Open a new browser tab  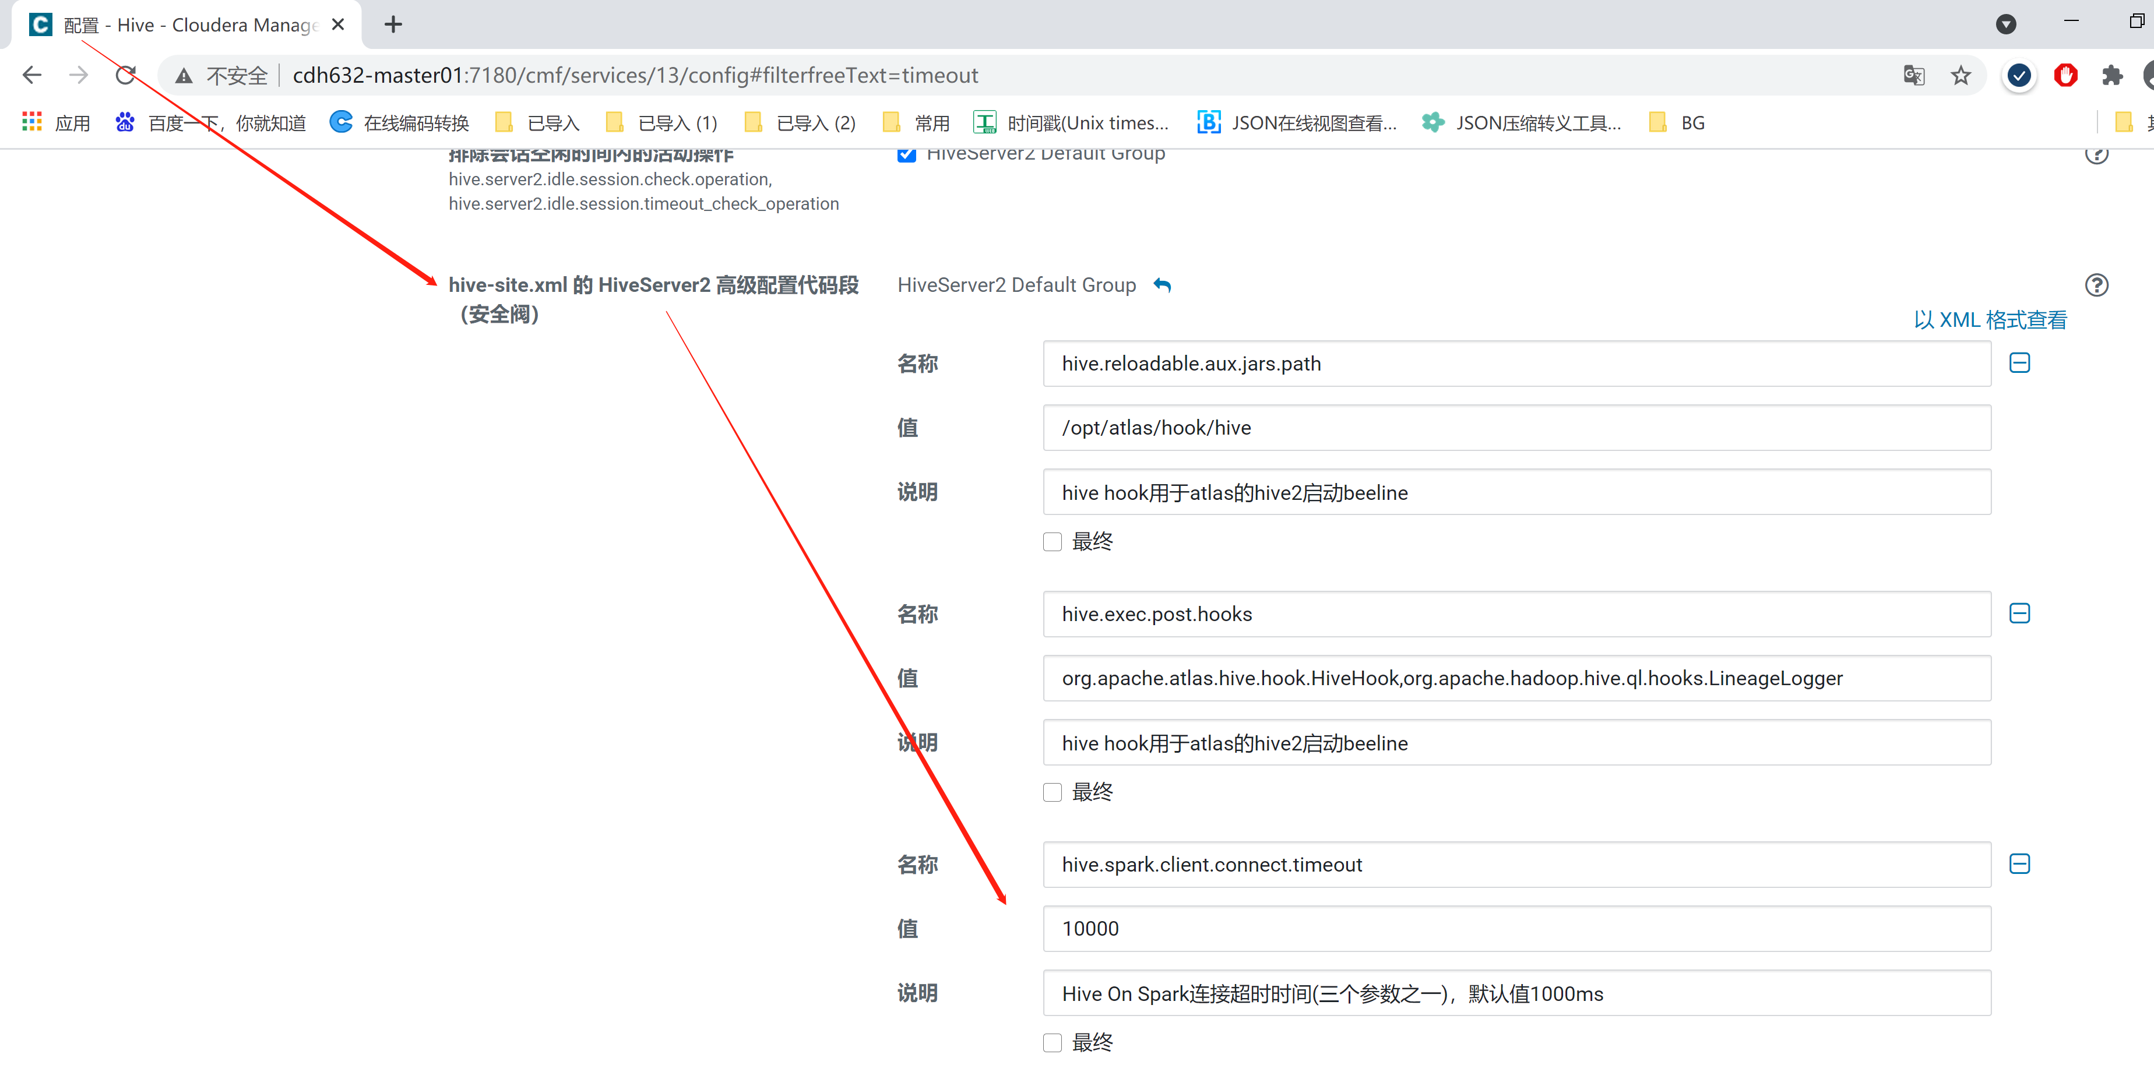[x=393, y=25]
